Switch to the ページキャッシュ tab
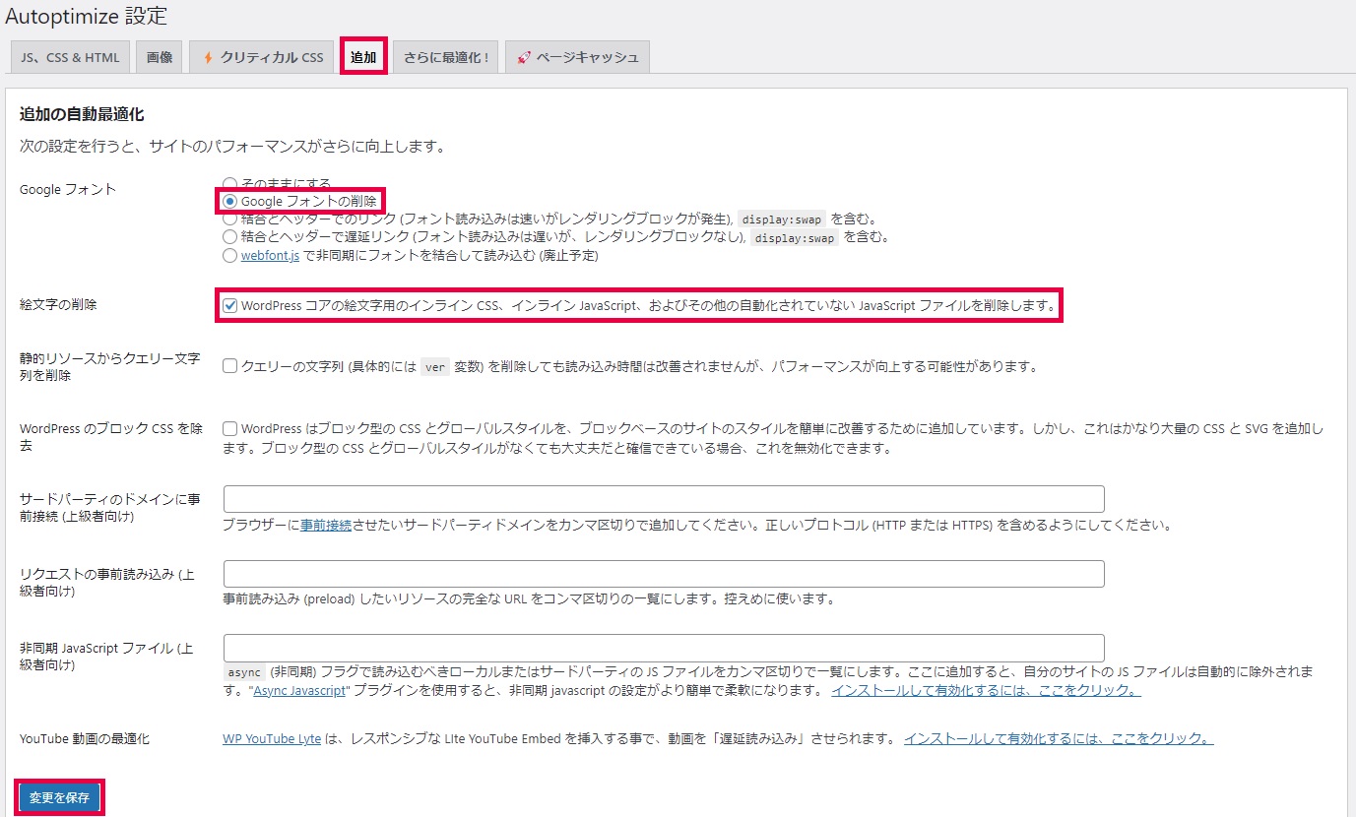This screenshot has width=1356, height=817. coord(578,57)
